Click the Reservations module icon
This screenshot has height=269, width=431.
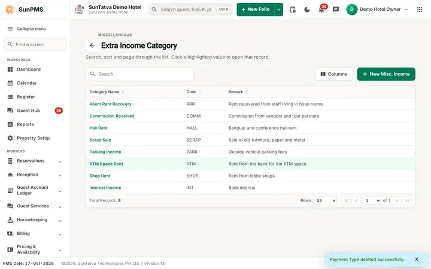coord(10,161)
